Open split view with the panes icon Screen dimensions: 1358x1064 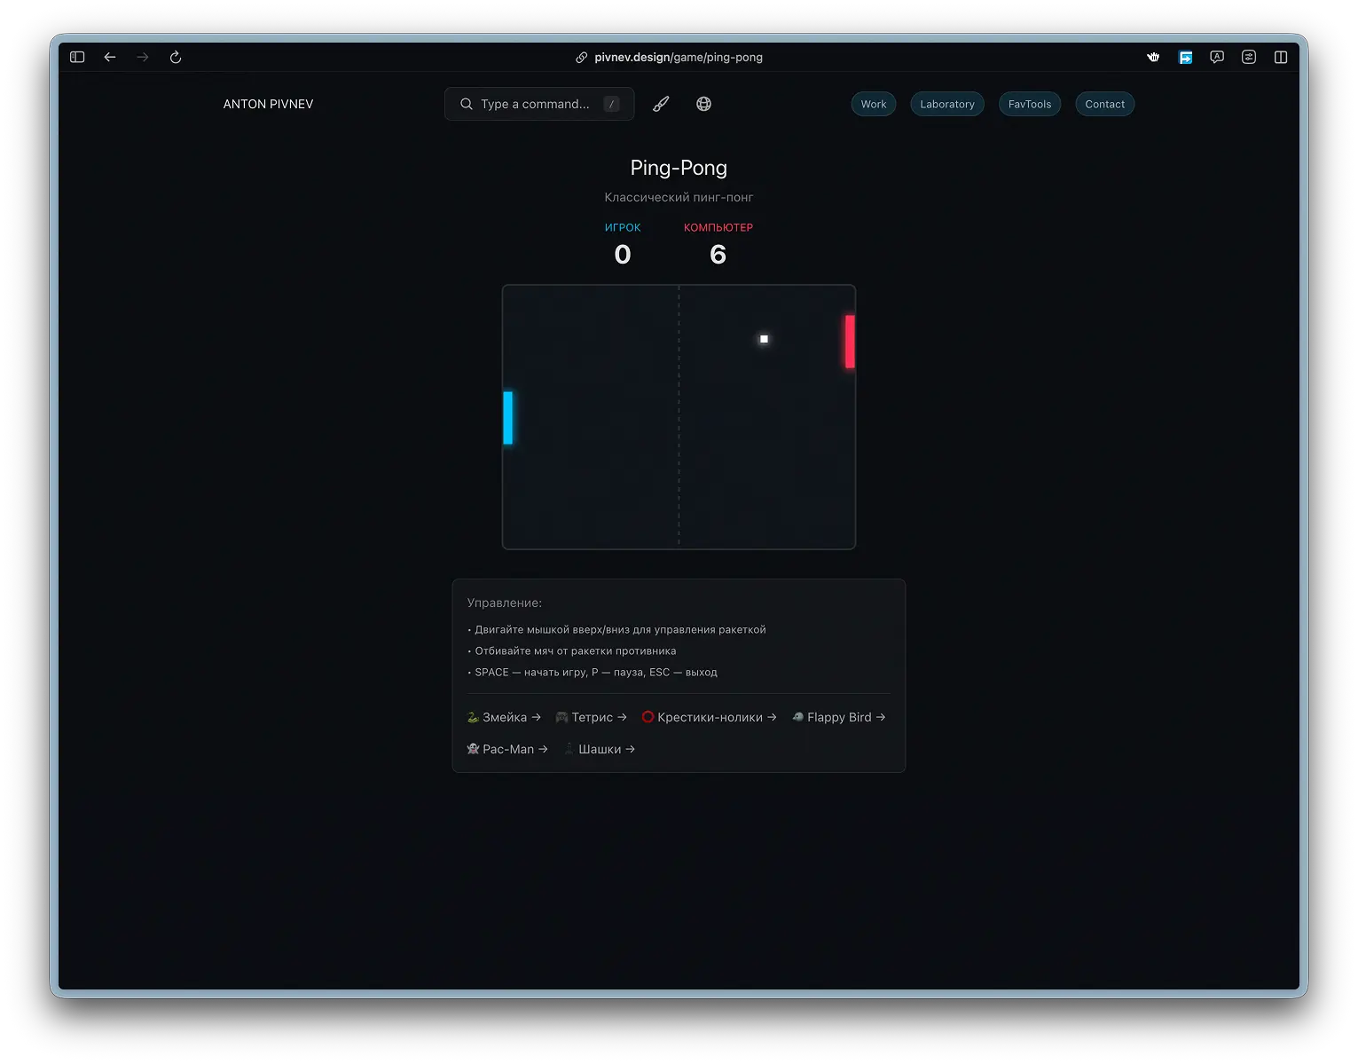click(x=1281, y=57)
